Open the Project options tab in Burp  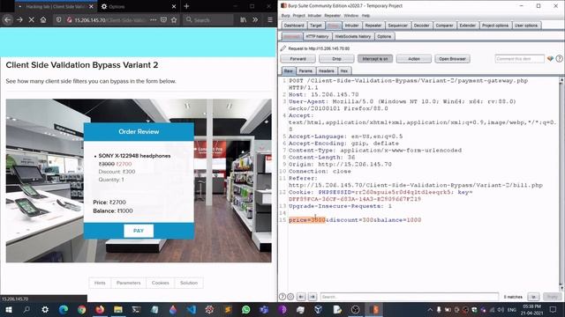tap(495, 26)
